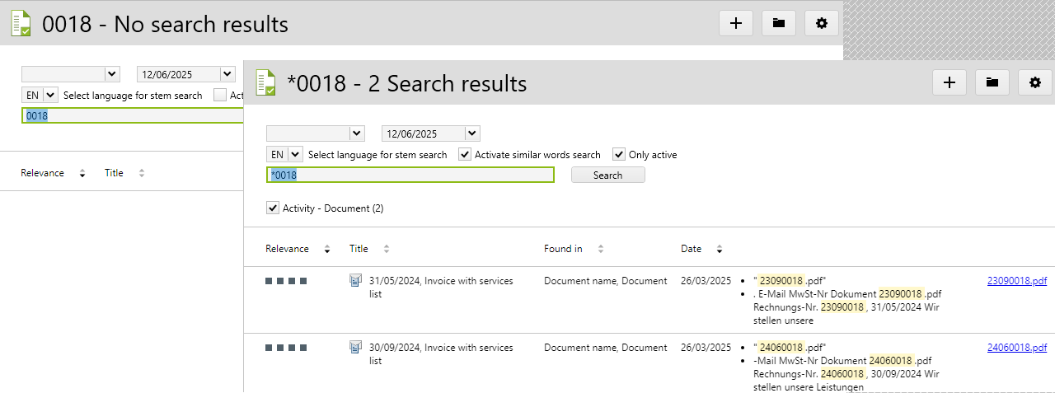Viewport: 1055px width, 393px height.
Task: Click the document icon beside the 31/05/2024 invoice
Action: (356, 281)
